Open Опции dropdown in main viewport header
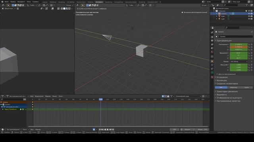 tap(205, 5)
